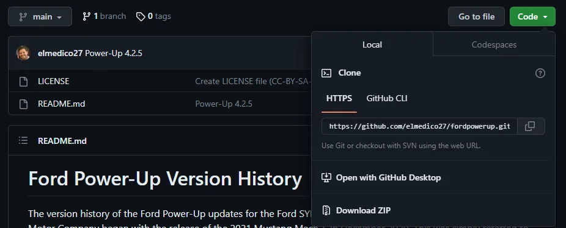Click the Go to file button
This screenshot has height=228, width=566.
click(477, 16)
